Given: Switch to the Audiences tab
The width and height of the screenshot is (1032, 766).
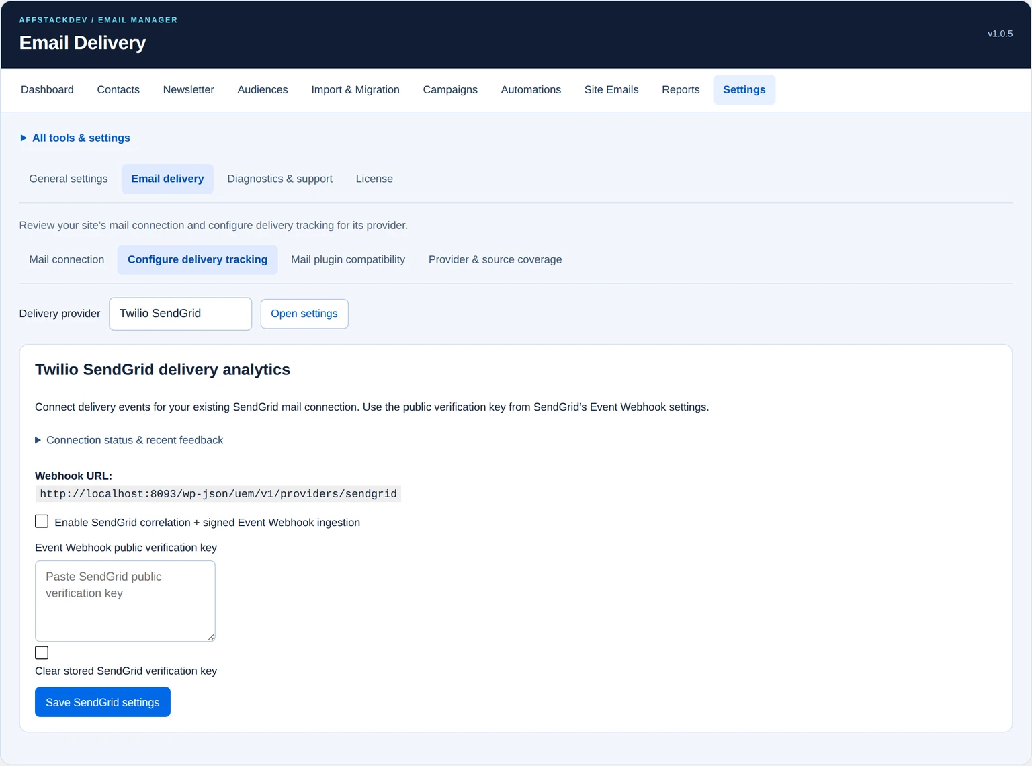Looking at the screenshot, I should (263, 90).
